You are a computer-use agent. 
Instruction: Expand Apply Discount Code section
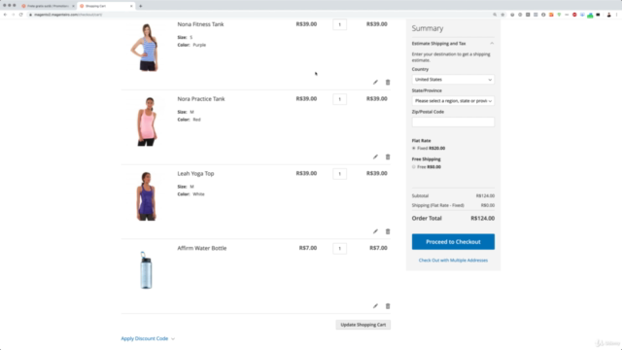(148, 338)
